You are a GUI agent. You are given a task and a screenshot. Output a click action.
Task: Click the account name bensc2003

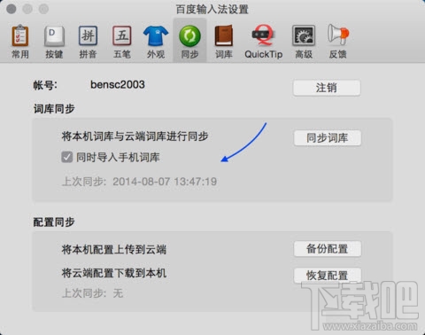click(118, 85)
